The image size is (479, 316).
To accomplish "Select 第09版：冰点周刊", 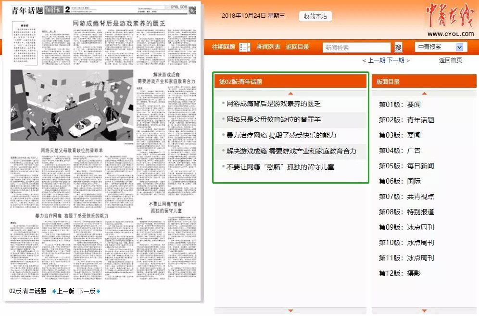I will pos(406,227).
